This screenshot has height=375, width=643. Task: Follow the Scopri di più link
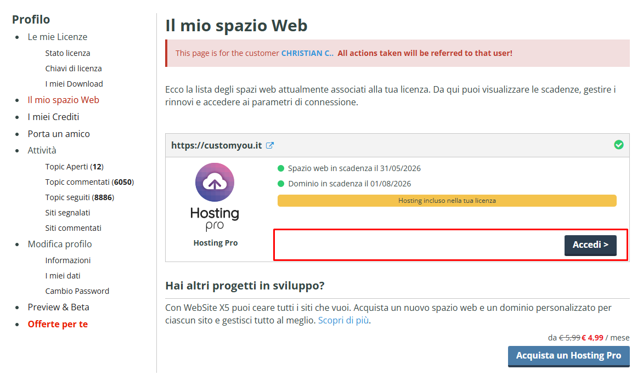pos(343,320)
